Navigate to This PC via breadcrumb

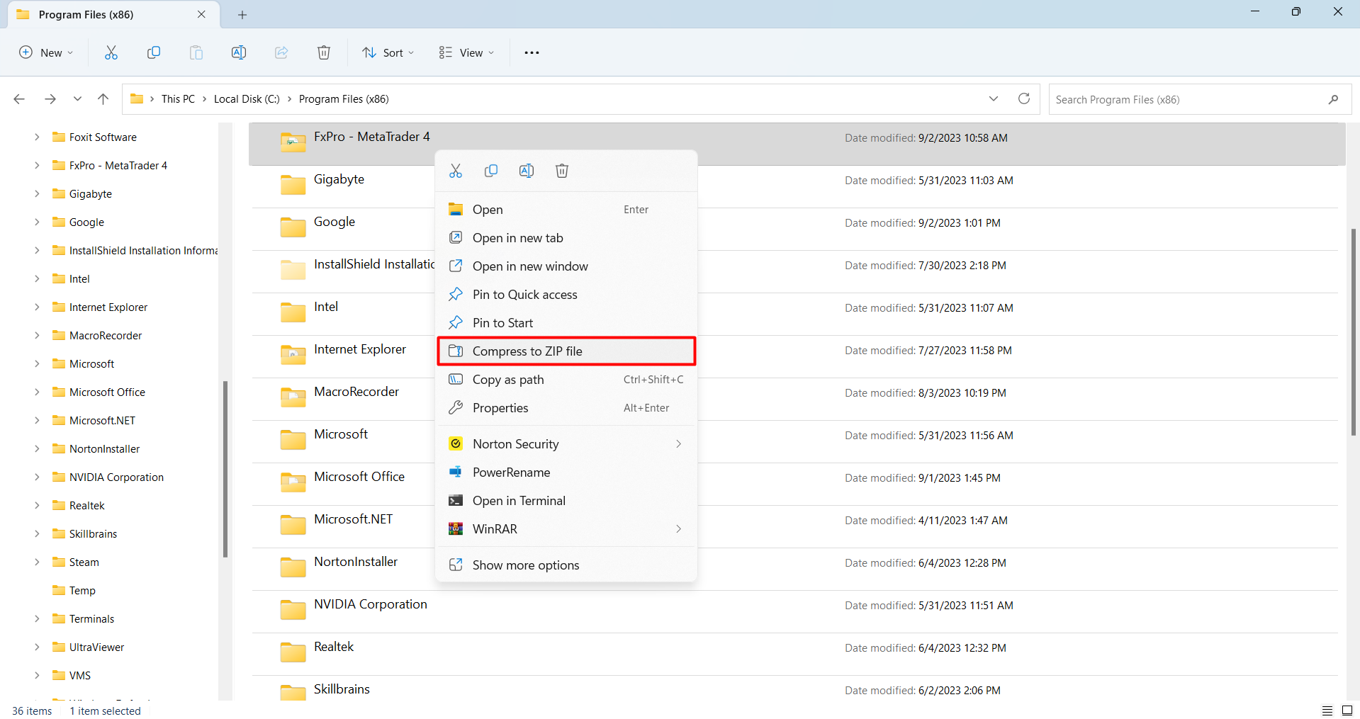click(x=178, y=98)
